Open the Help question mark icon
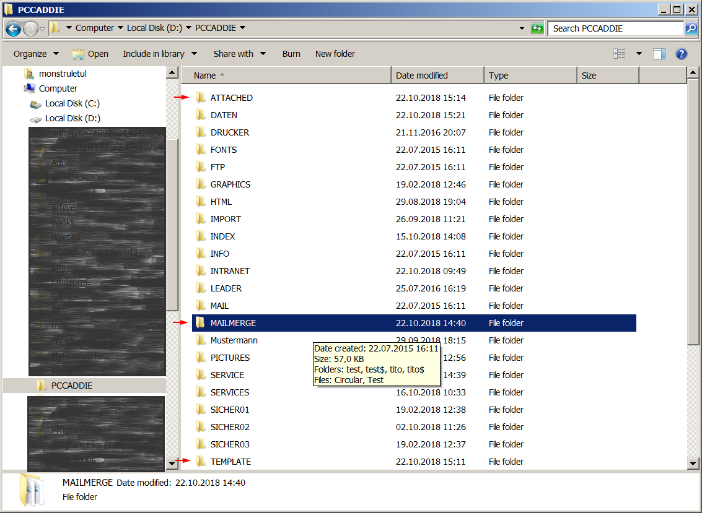702x513 pixels. [682, 54]
